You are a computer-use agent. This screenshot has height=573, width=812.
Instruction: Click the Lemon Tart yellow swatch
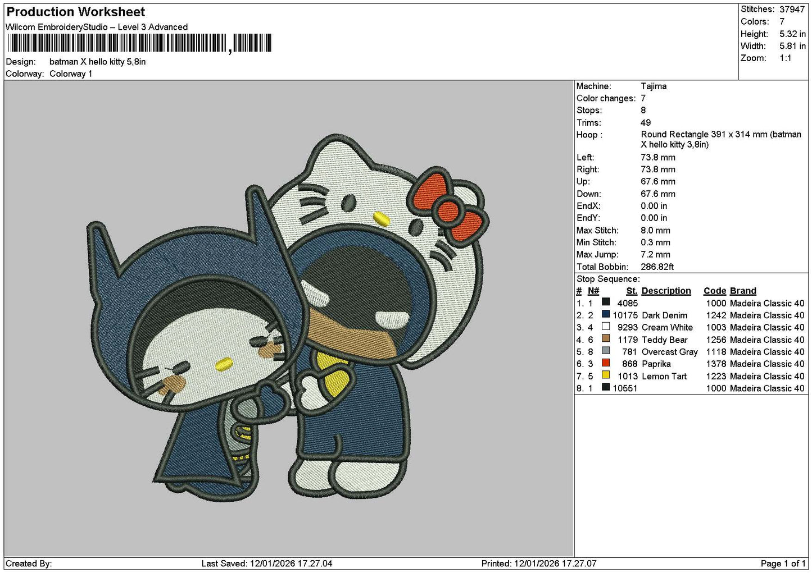pos(606,375)
